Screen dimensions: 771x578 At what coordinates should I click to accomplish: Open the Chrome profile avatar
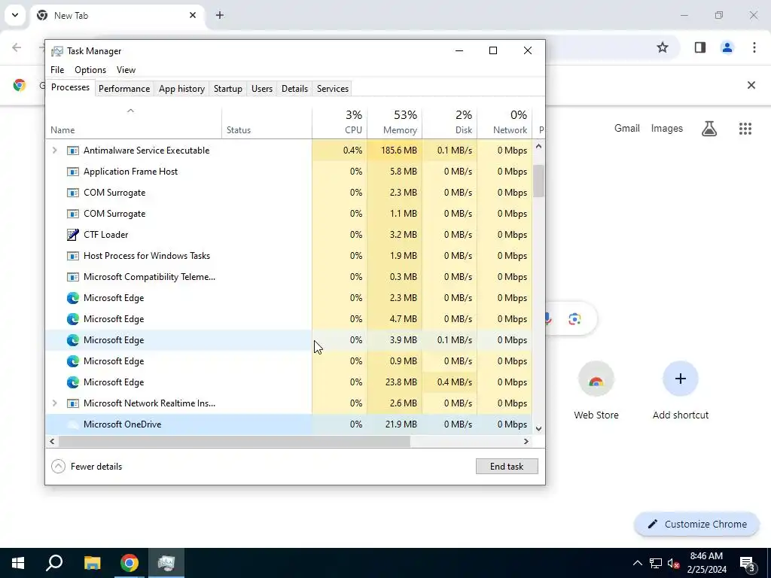coord(727,47)
